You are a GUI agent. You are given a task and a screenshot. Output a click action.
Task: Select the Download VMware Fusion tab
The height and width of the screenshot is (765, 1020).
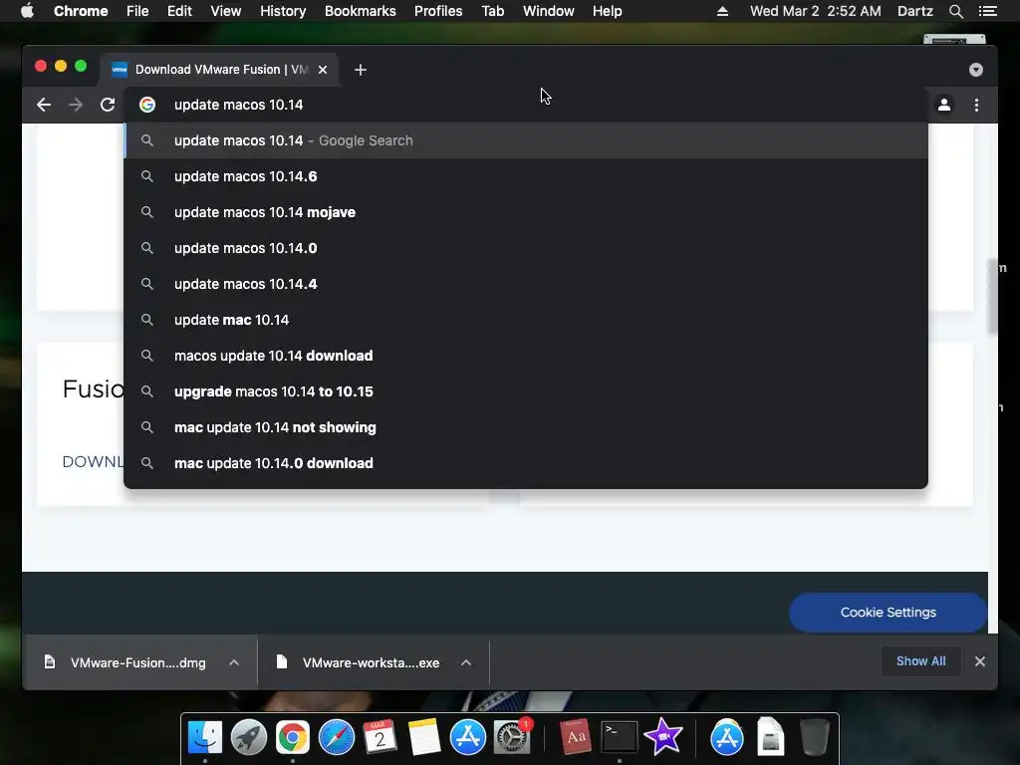pyautogui.click(x=218, y=70)
